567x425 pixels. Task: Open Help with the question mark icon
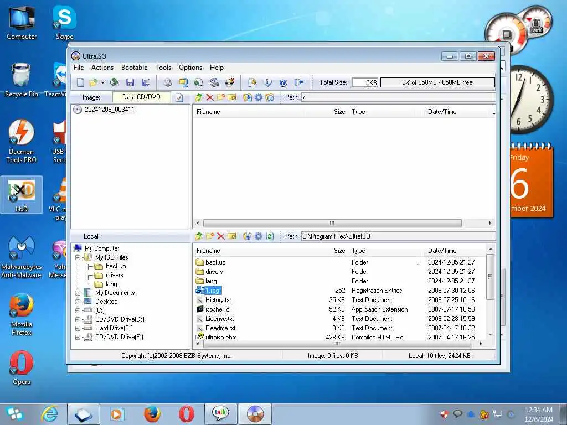pos(283,82)
